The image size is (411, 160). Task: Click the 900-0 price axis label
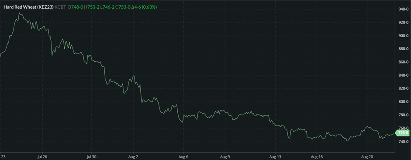click(x=403, y=36)
